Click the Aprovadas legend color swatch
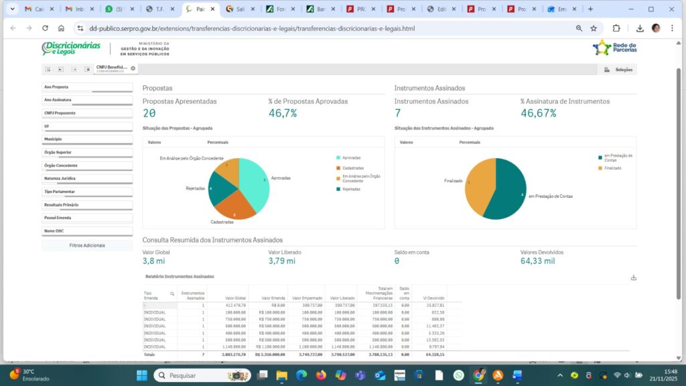Screen dimensions: 686x386 (338, 157)
